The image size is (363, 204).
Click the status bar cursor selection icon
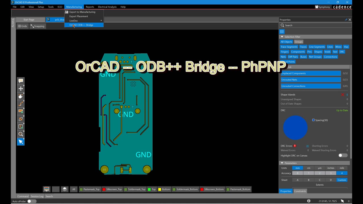pyautogui.click(x=342, y=201)
